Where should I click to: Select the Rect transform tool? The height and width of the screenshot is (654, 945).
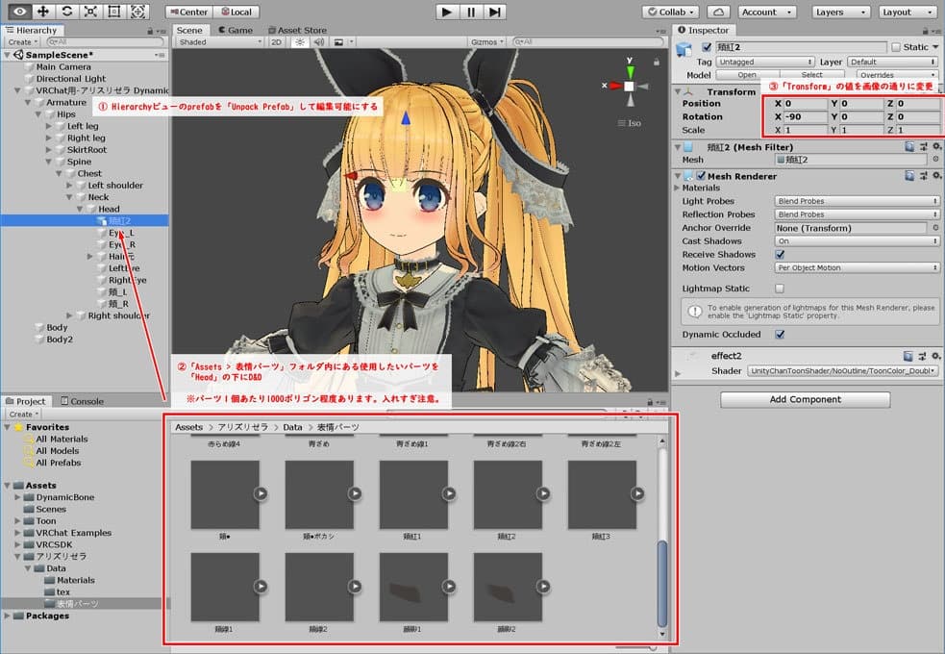point(114,12)
